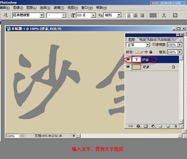Toggle lock transparent pixels
The image size is (187, 159).
137,52
